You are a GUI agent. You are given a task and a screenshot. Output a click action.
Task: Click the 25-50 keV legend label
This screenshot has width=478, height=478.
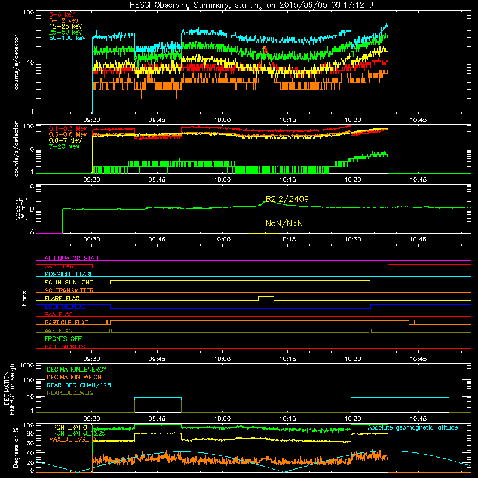point(65,32)
